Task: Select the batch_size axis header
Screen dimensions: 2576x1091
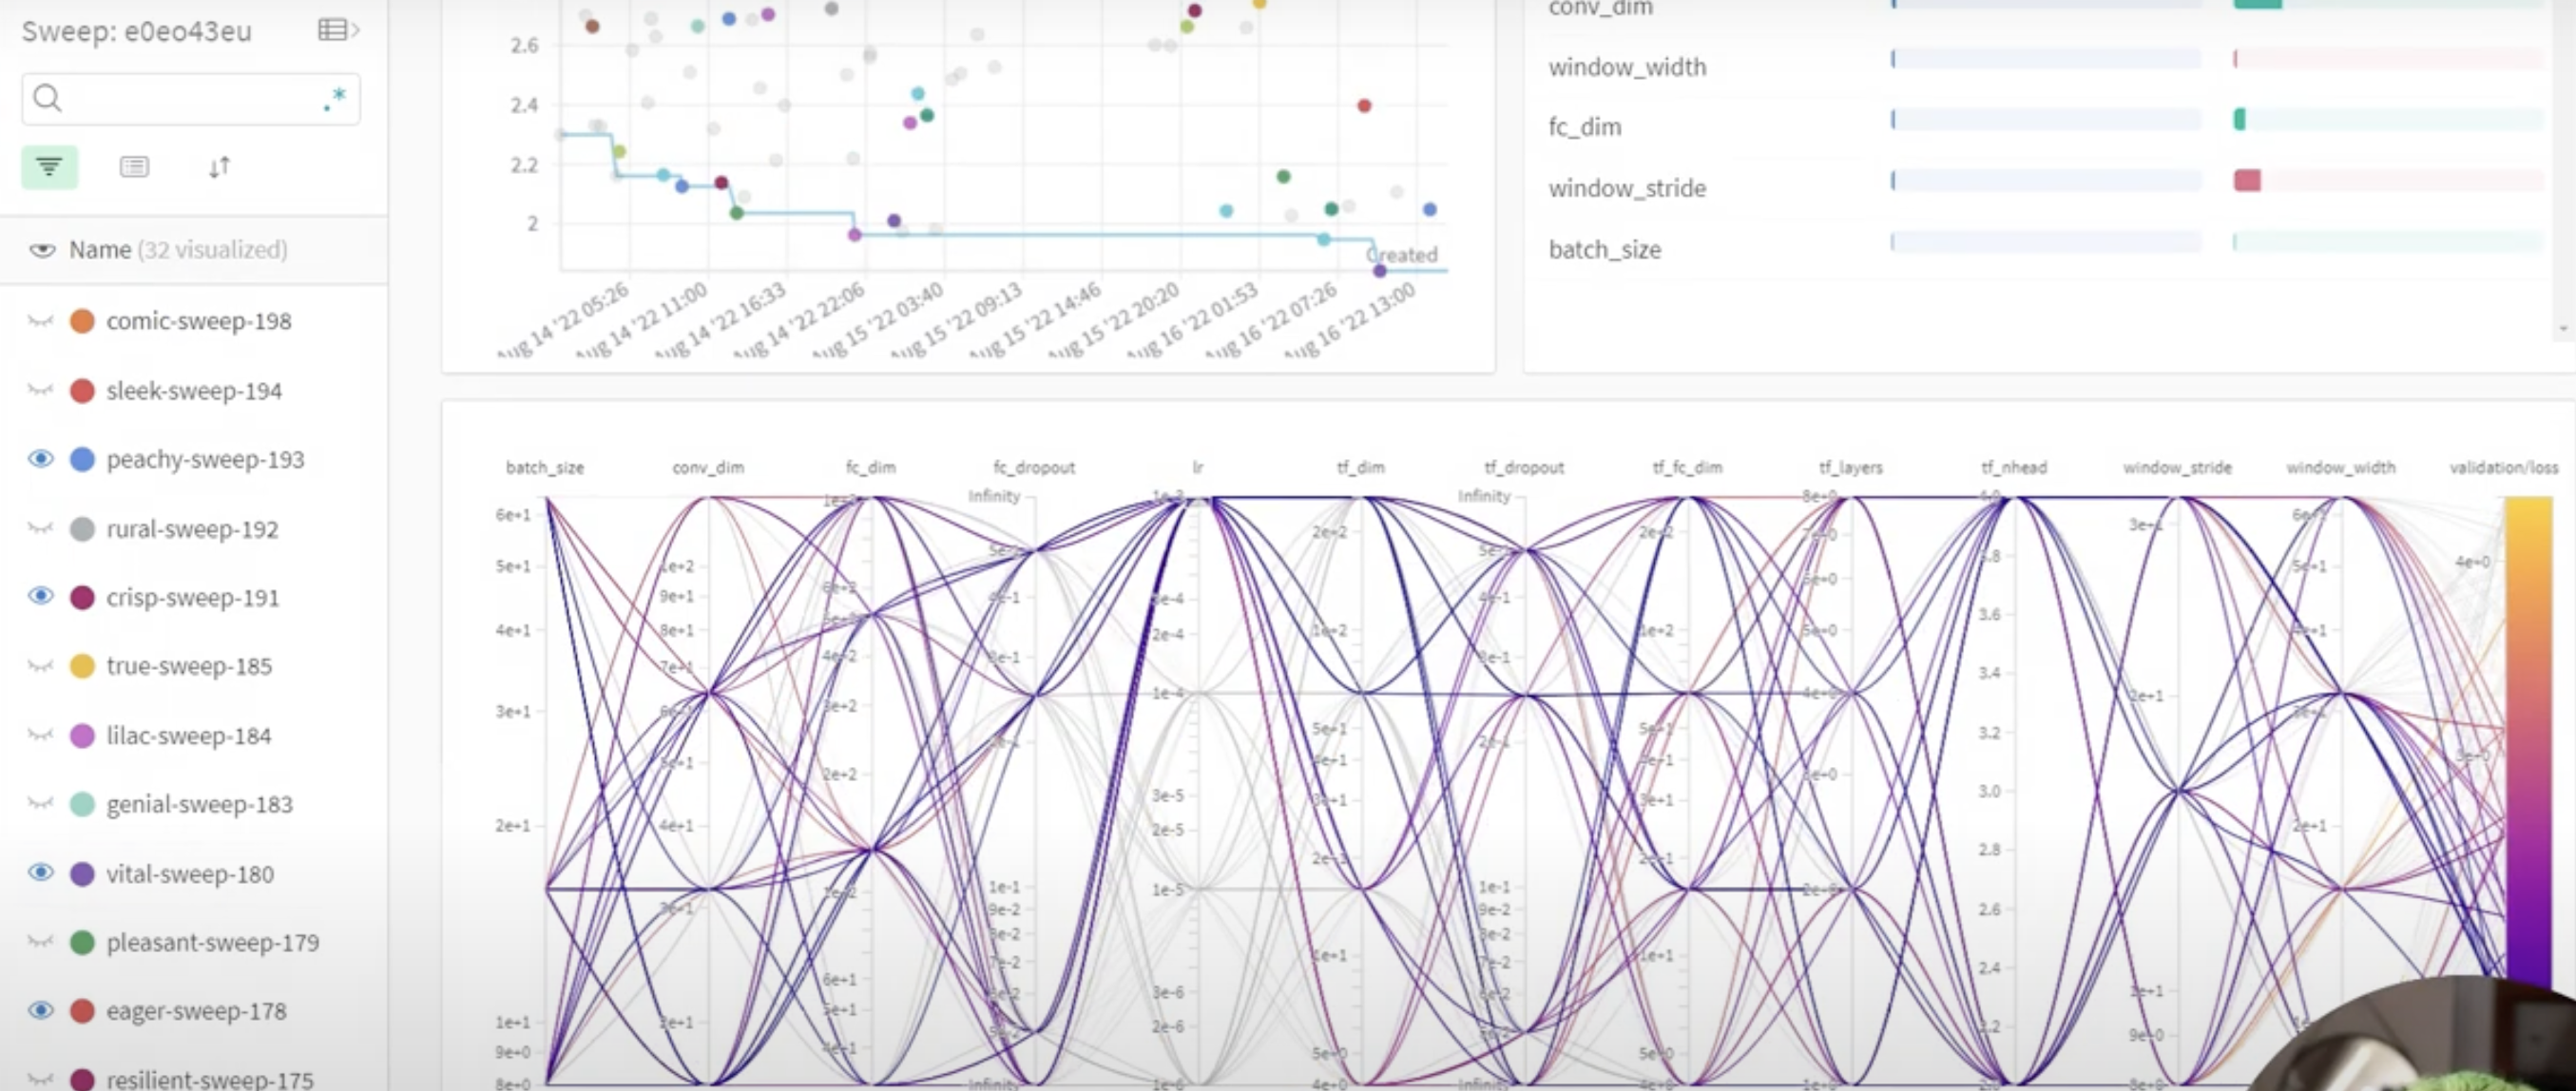Action: tap(544, 467)
